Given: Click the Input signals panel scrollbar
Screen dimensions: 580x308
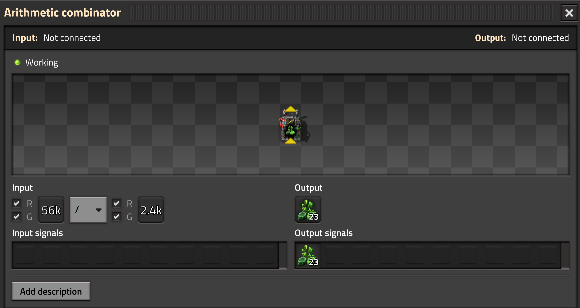Looking at the screenshot, I should (x=283, y=255).
